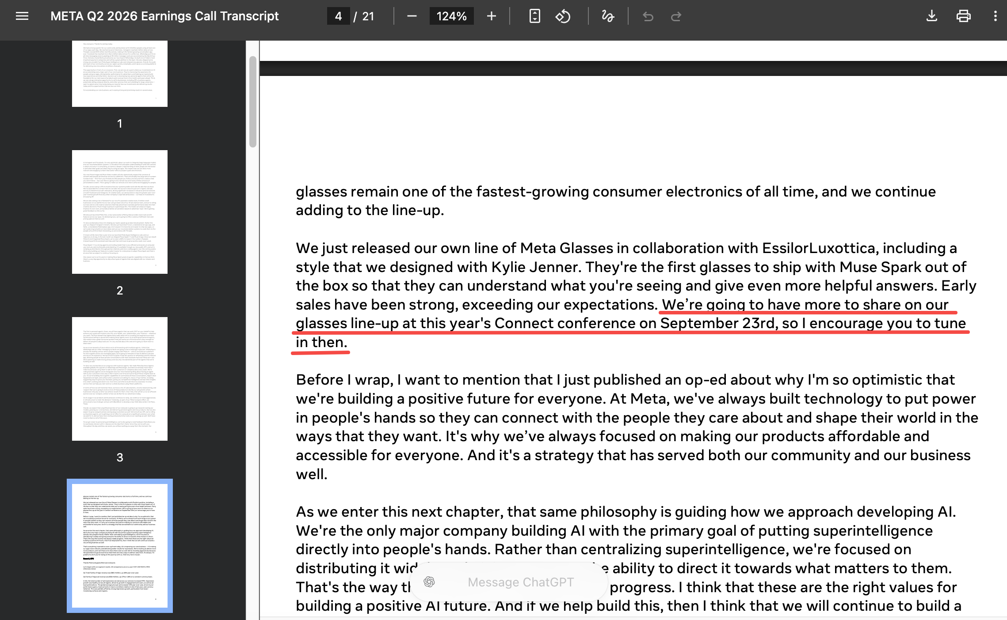The width and height of the screenshot is (1007, 620).
Task: Click the thumbnail sidebar scrollbar
Action: [253, 102]
